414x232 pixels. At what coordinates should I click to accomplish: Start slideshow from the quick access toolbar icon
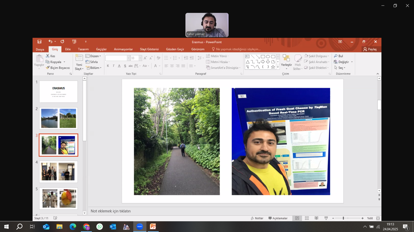[74, 42]
